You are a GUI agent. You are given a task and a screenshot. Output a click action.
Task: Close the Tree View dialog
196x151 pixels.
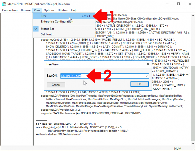click(148, 64)
